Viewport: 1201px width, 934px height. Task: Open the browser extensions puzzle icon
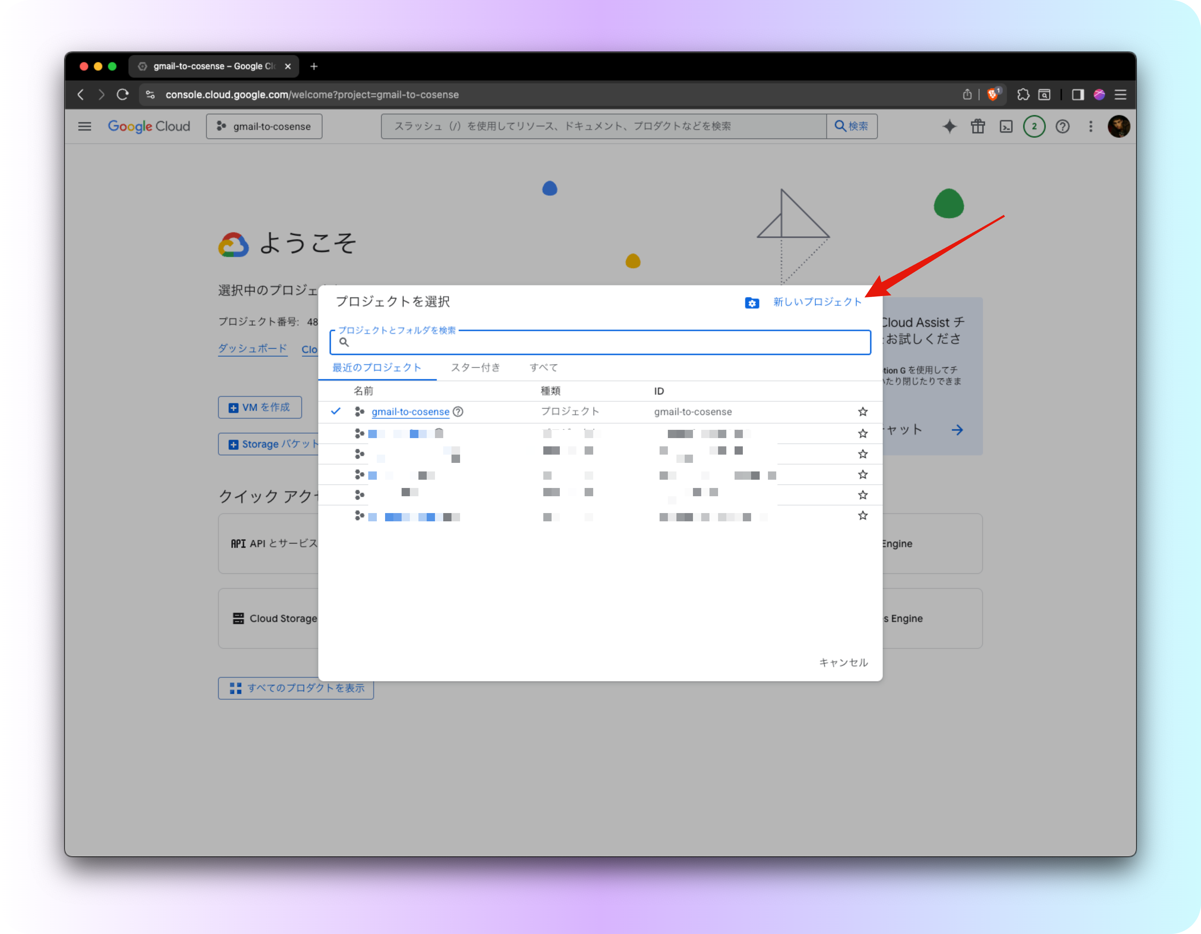pos(1023,95)
